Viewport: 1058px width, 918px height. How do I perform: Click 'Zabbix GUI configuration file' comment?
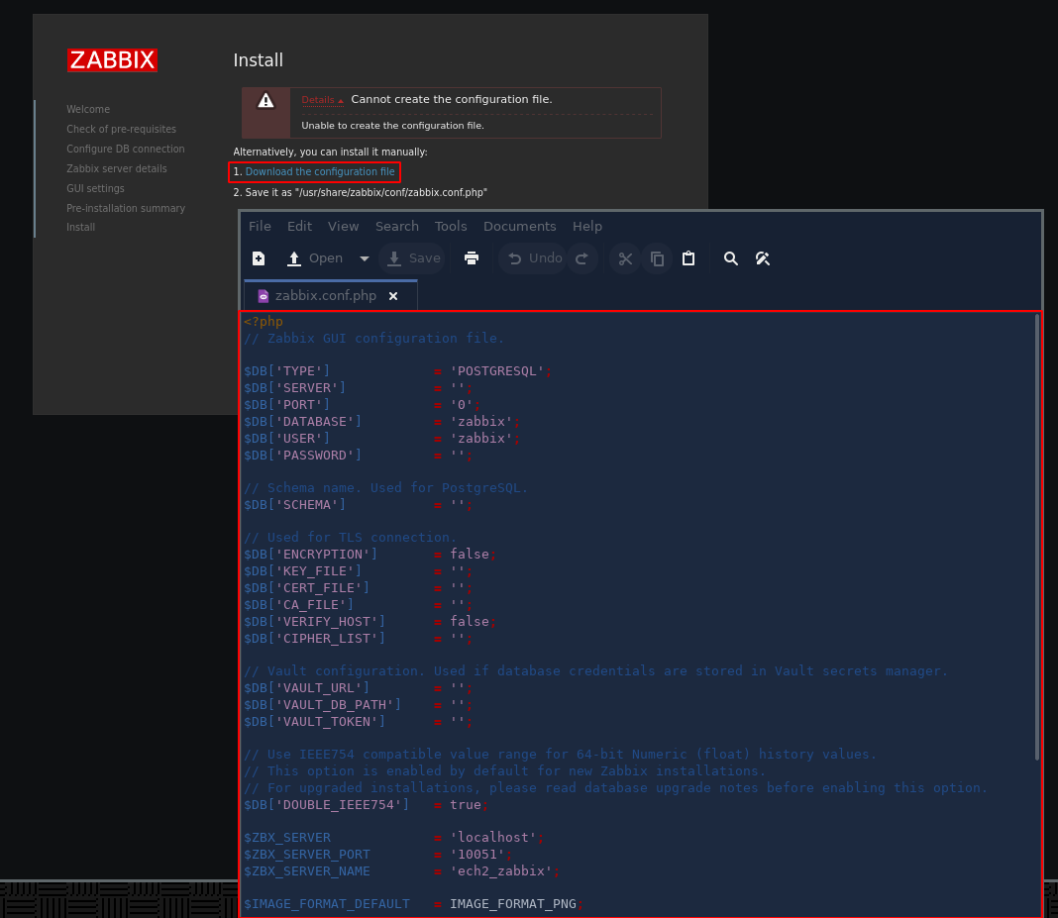373,338
